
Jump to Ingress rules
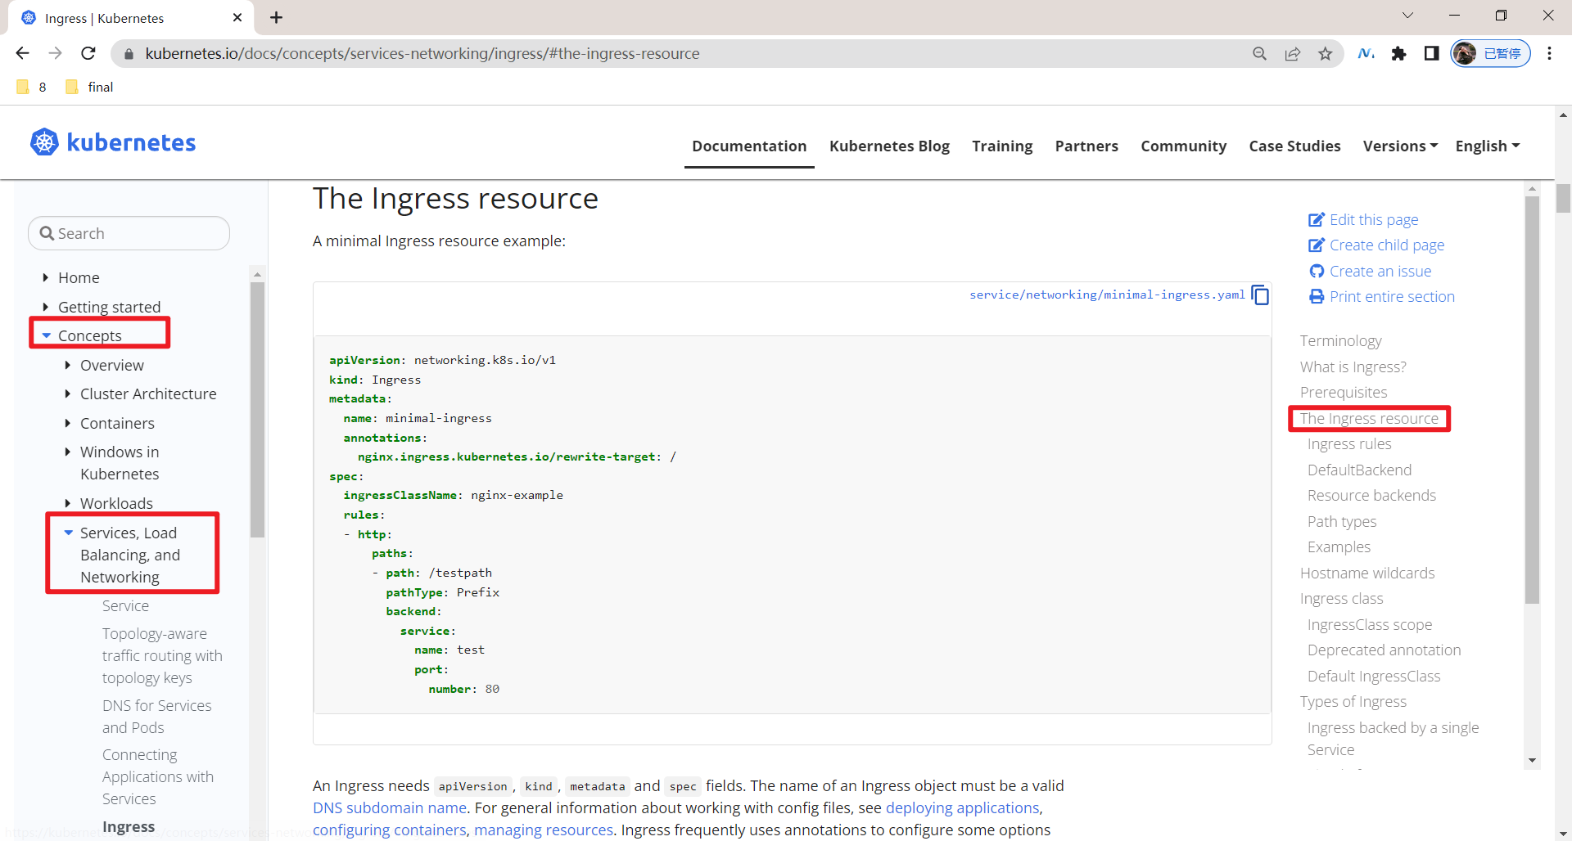(1349, 443)
